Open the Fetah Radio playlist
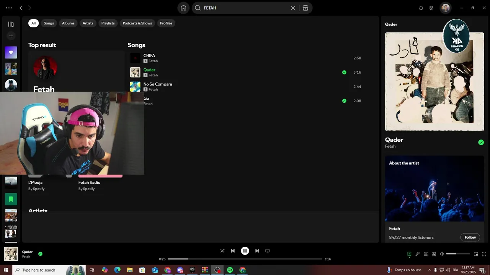Image resolution: width=490 pixels, height=275 pixels. (x=89, y=183)
